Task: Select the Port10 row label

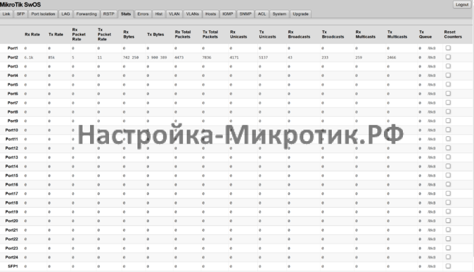Action: [x=12, y=130]
